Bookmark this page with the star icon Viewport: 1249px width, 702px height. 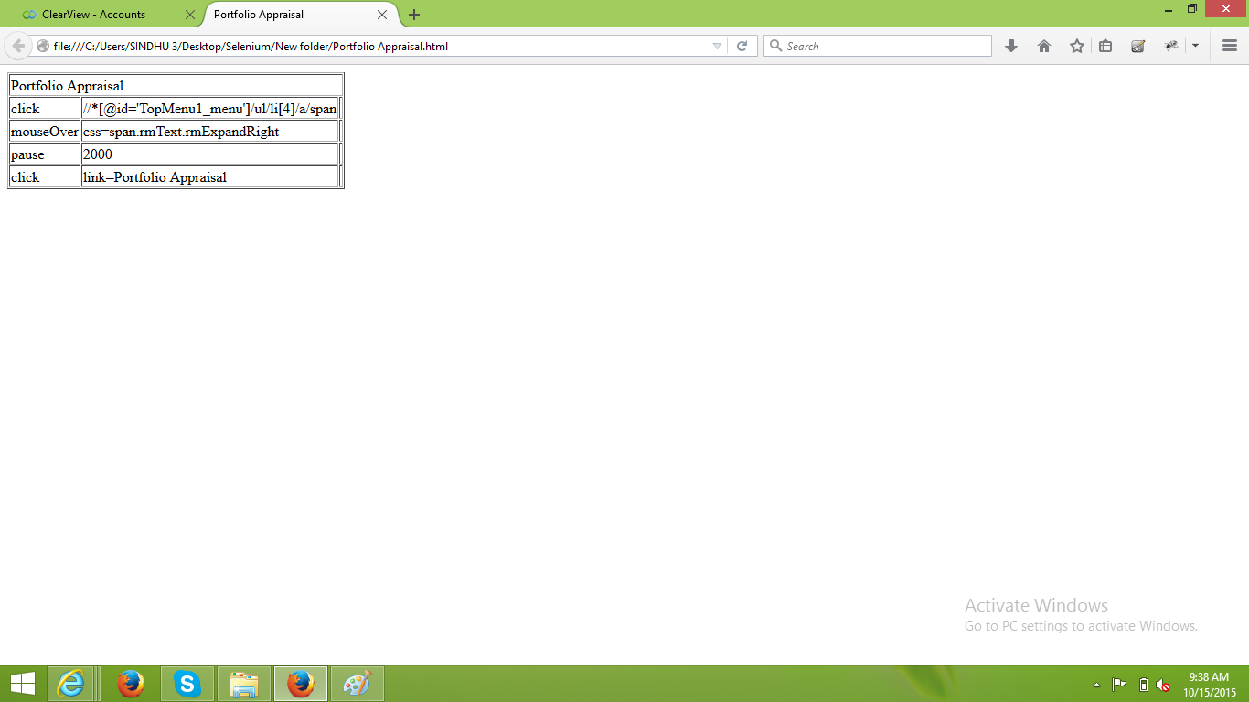click(1077, 46)
